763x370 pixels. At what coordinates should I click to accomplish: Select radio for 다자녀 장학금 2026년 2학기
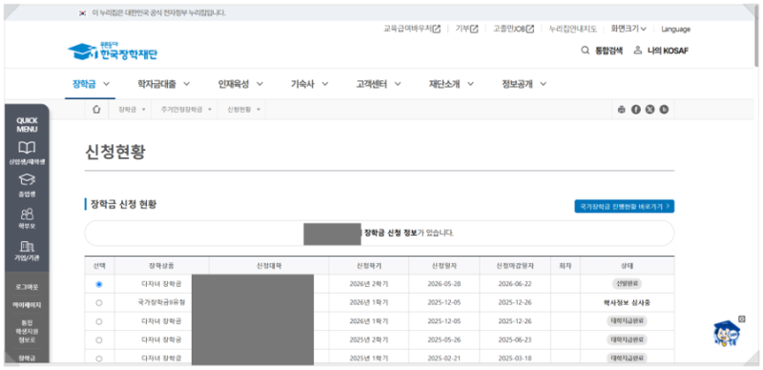(99, 284)
